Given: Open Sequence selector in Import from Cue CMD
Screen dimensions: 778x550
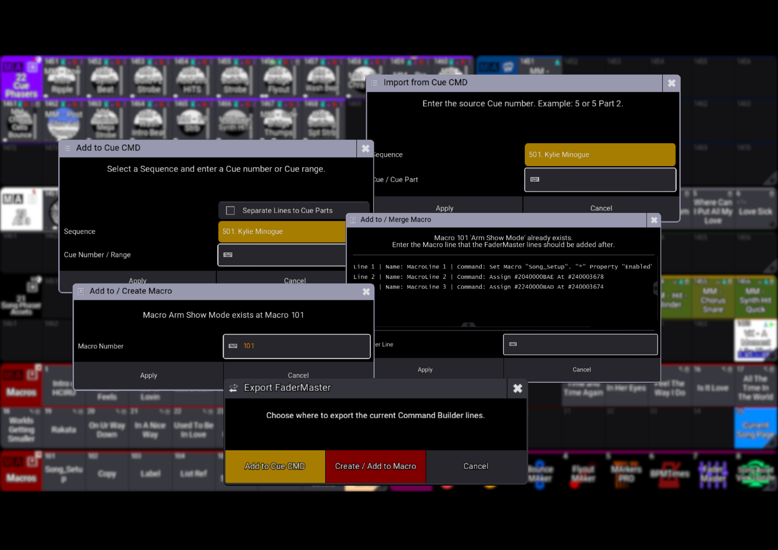Looking at the screenshot, I should pyautogui.click(x=600, y=154).
